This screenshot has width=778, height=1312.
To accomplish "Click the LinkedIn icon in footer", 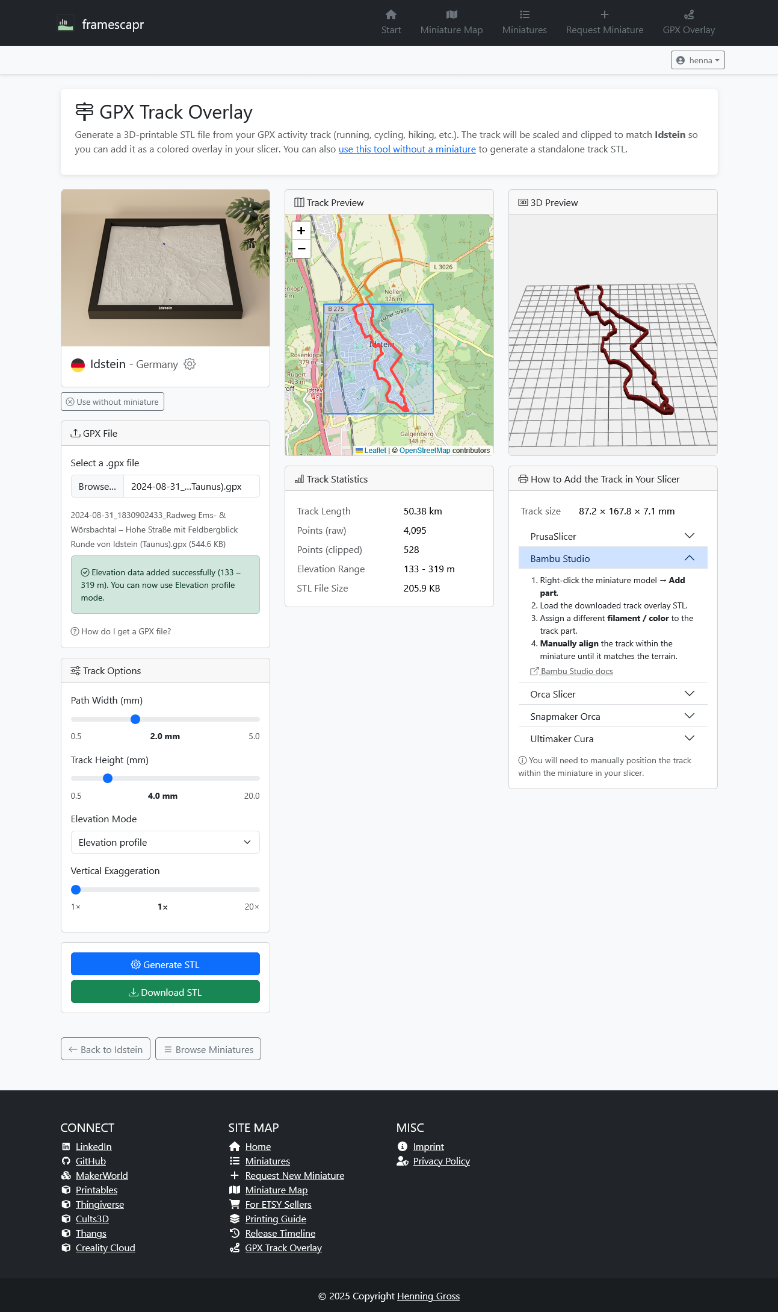I will tap(66, 1146).
